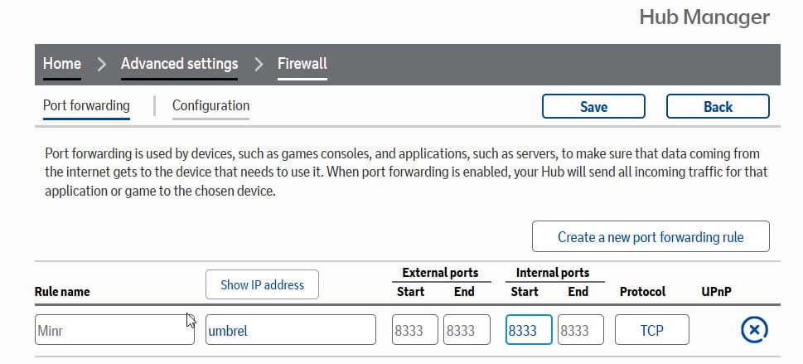The width and height of the screenshot is (803, 364).
Task: Click the external ports End field
Action: [467, 330]
